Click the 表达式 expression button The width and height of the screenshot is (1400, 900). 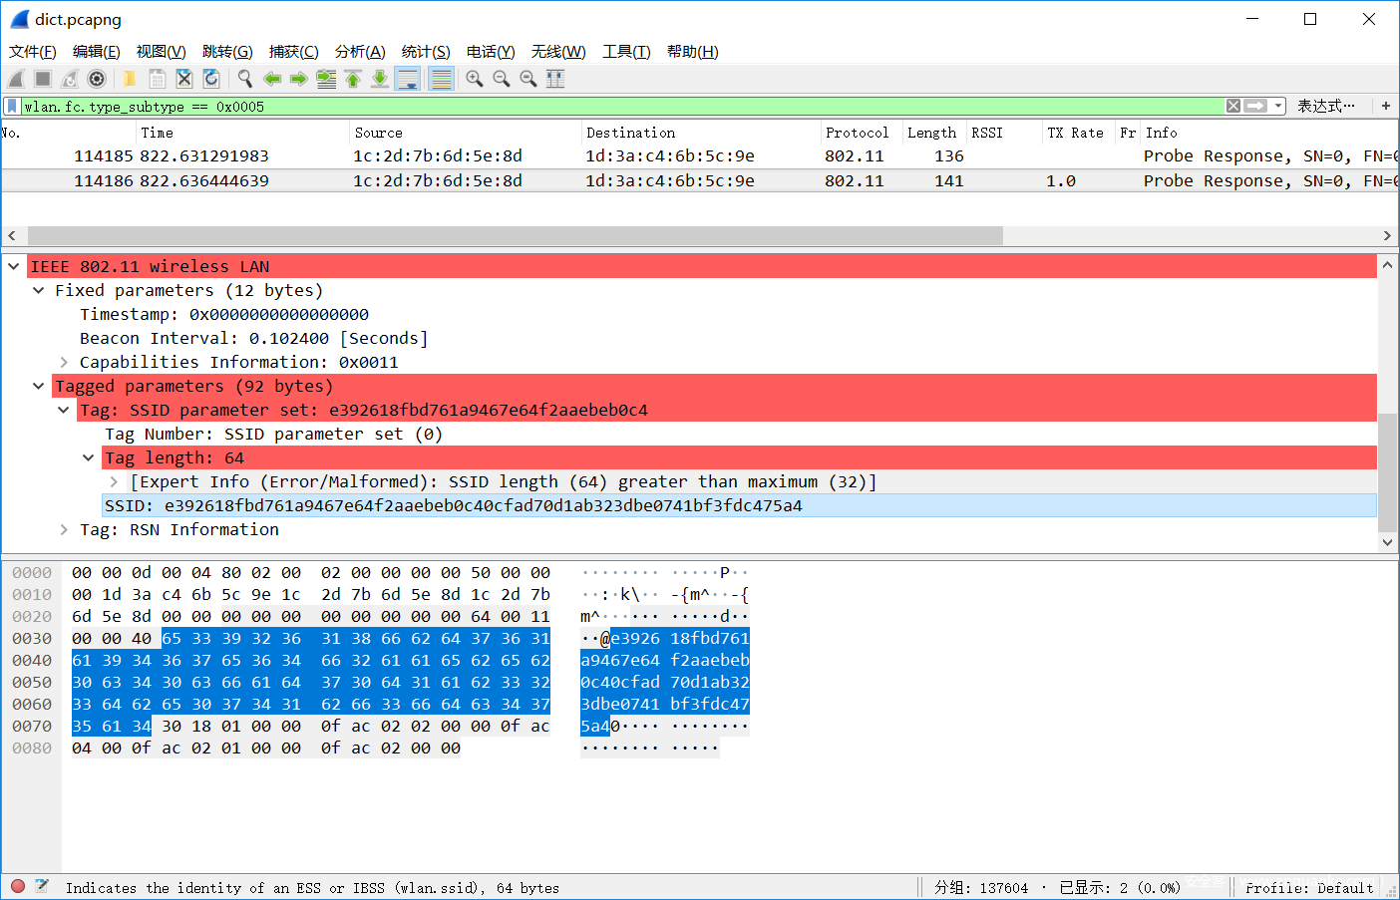click(x=1325, y=106)
